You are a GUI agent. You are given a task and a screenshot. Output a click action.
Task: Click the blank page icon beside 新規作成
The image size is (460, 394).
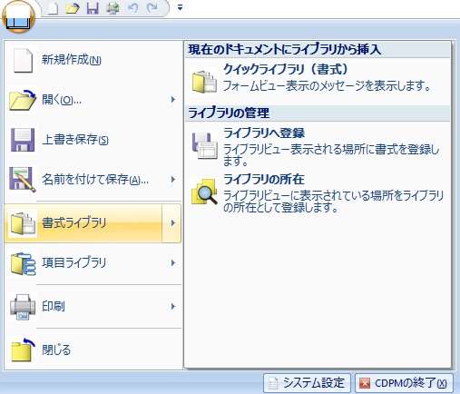tap(23, 60)
